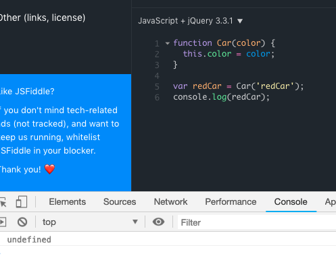Select the Console tab

click(x=291, y=202)
